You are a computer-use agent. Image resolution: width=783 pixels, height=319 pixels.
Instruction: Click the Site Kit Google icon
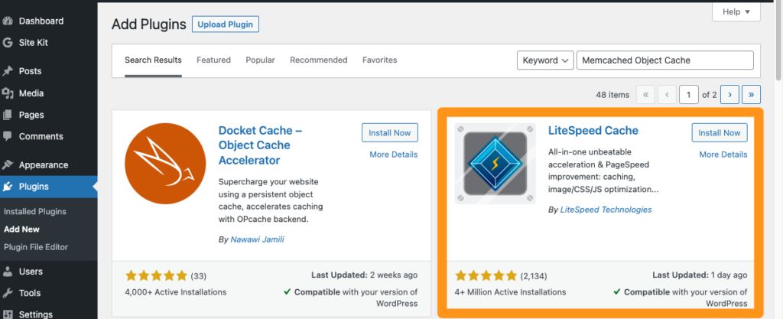coord(8,42)
